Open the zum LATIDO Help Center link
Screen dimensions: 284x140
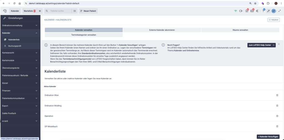coord(261,45)
